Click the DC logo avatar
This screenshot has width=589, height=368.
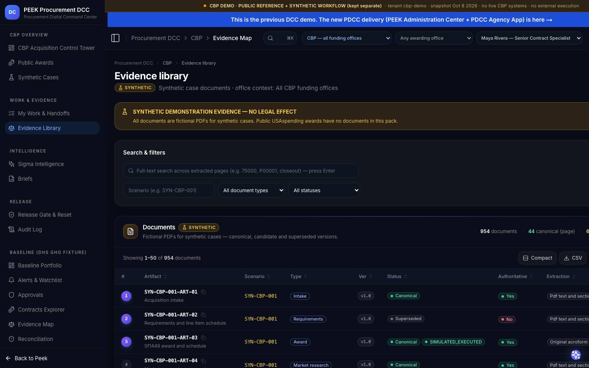12,12
